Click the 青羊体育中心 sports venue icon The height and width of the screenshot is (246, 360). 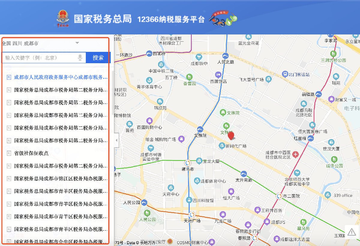149,80
